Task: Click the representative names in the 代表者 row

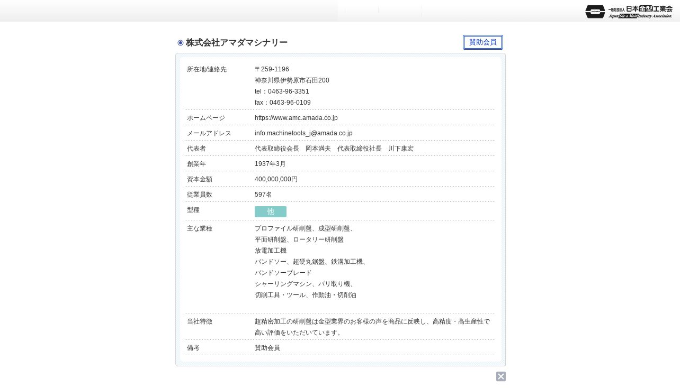Action: pyautogui.click(x=334, y=149)
